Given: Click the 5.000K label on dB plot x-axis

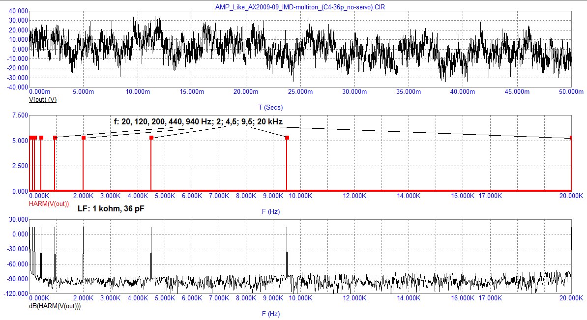Looking at the screenshot, I should pyautogui.click(x=165, y=298).
